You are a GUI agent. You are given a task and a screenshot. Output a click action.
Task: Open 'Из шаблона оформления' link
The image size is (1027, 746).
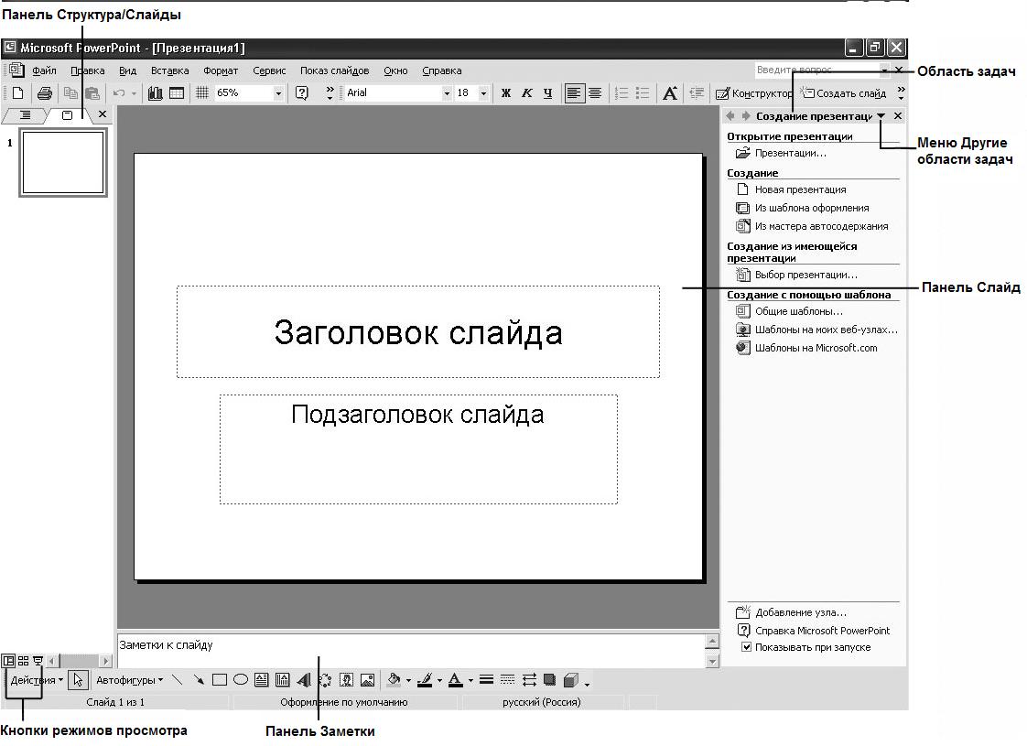[812, 208]
